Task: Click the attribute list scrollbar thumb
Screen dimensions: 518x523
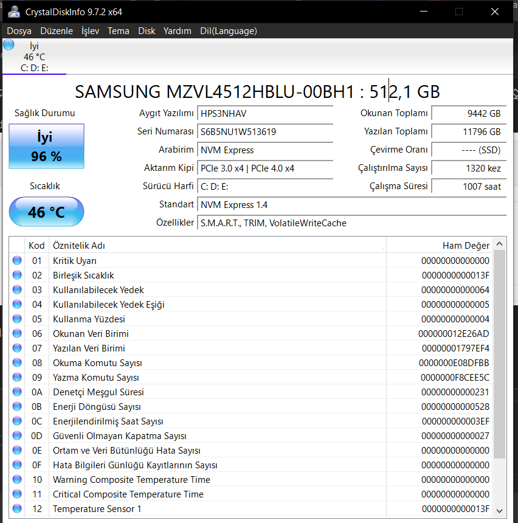Action: 499,354
